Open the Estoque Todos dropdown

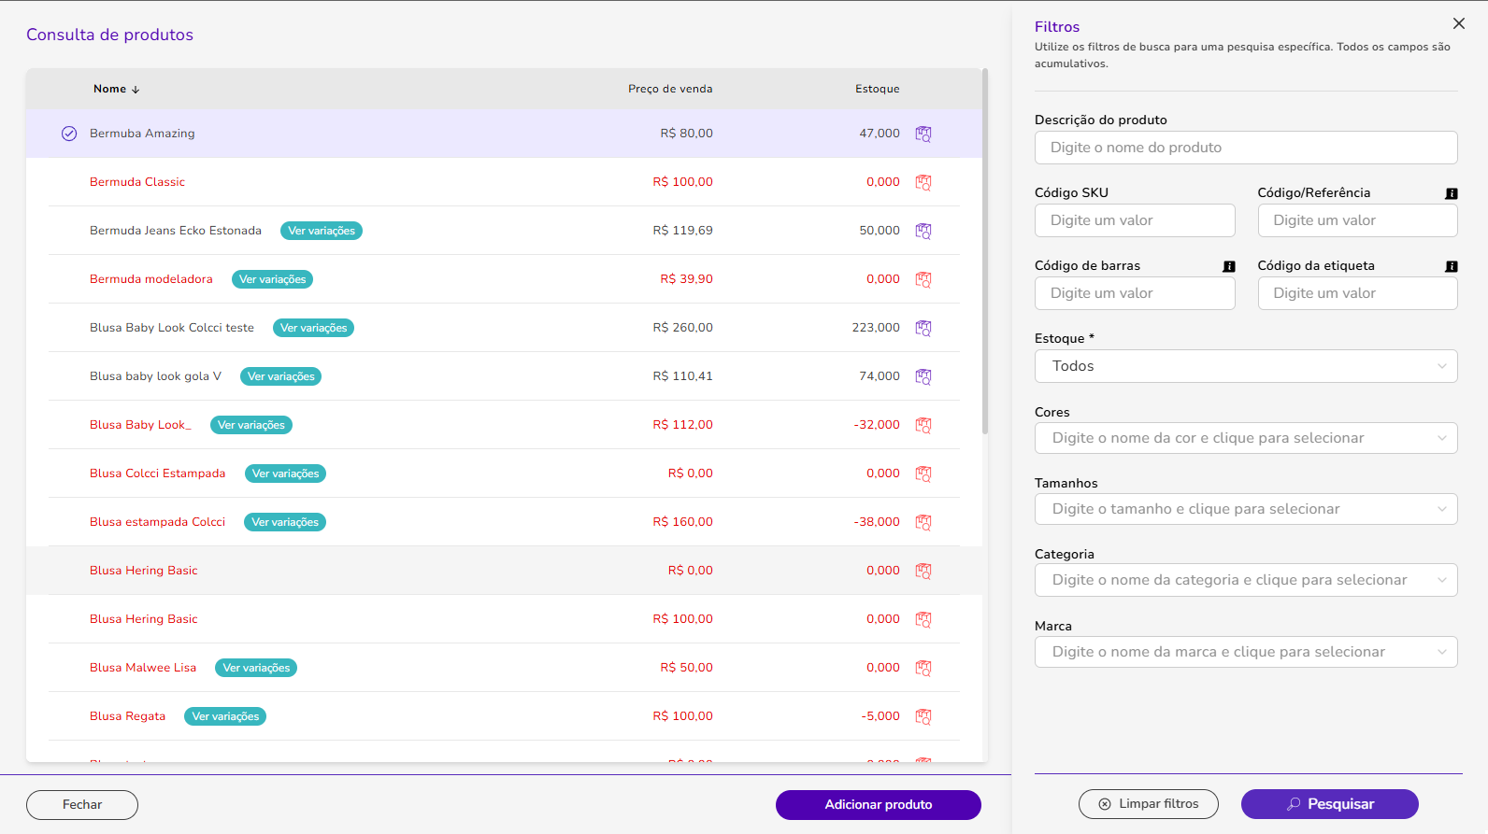coord(1246,366)
